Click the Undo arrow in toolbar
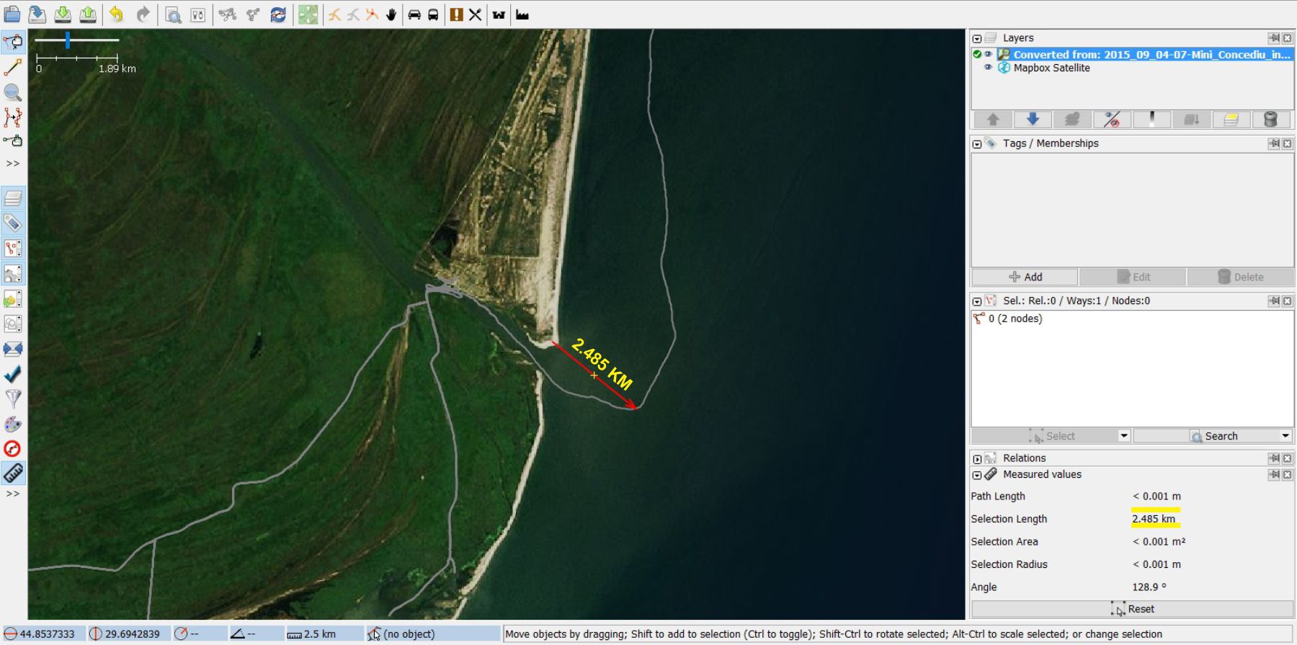This screenshot has width=1297, height=645. click(117, 14)
